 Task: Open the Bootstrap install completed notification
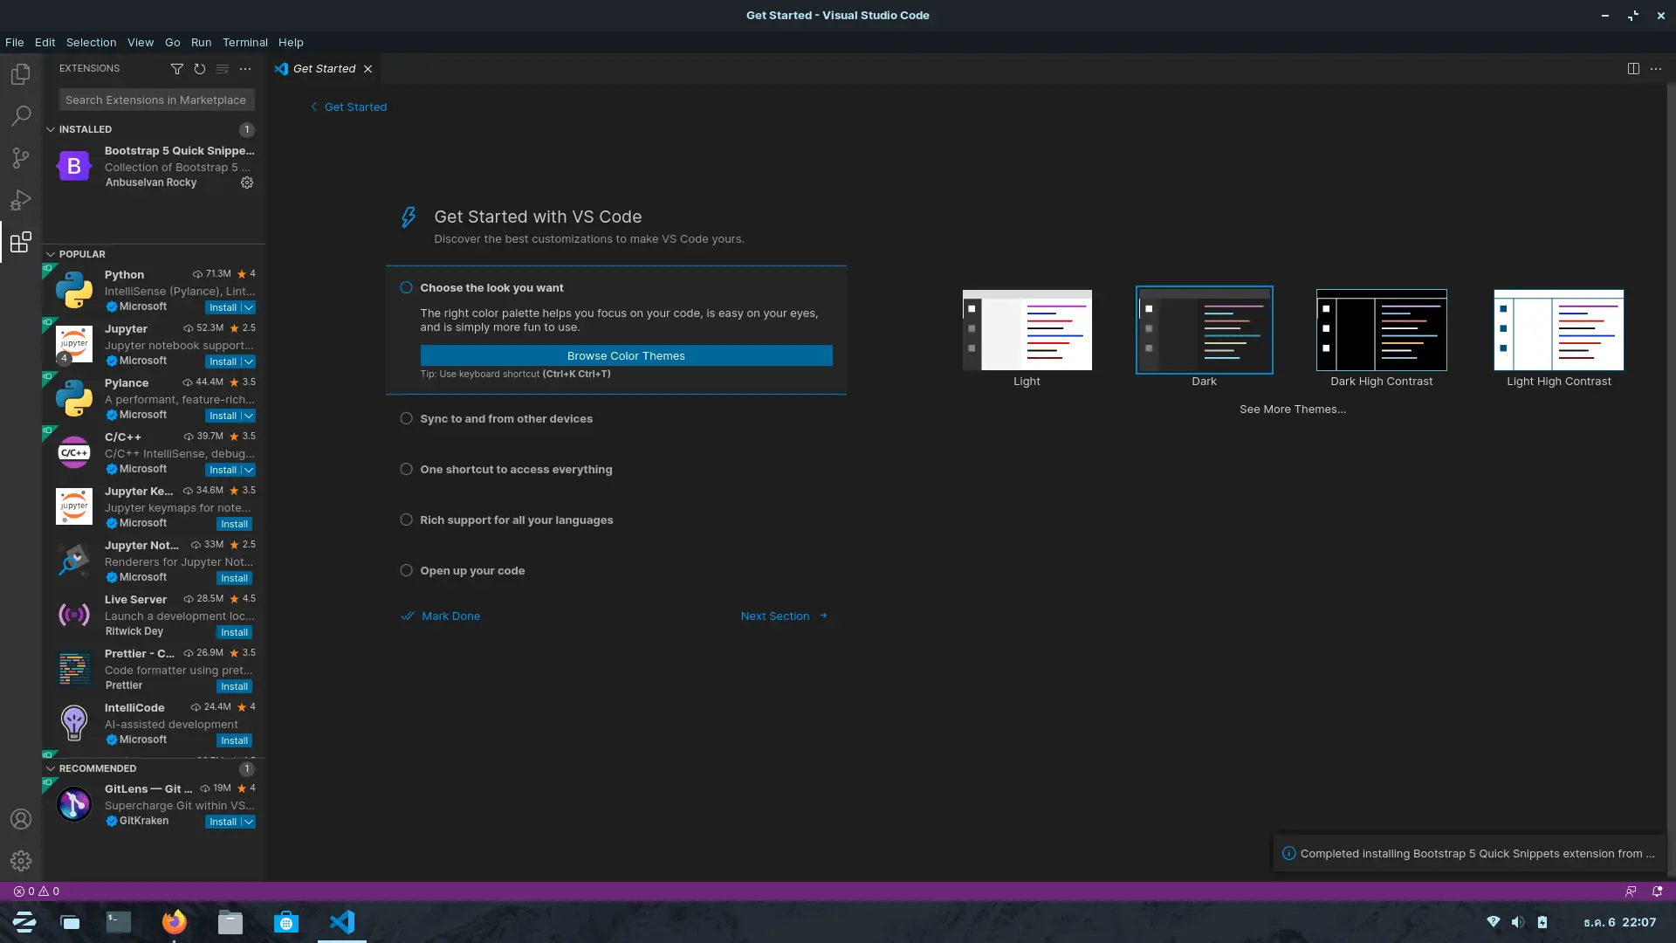[x=1469, y=853]
